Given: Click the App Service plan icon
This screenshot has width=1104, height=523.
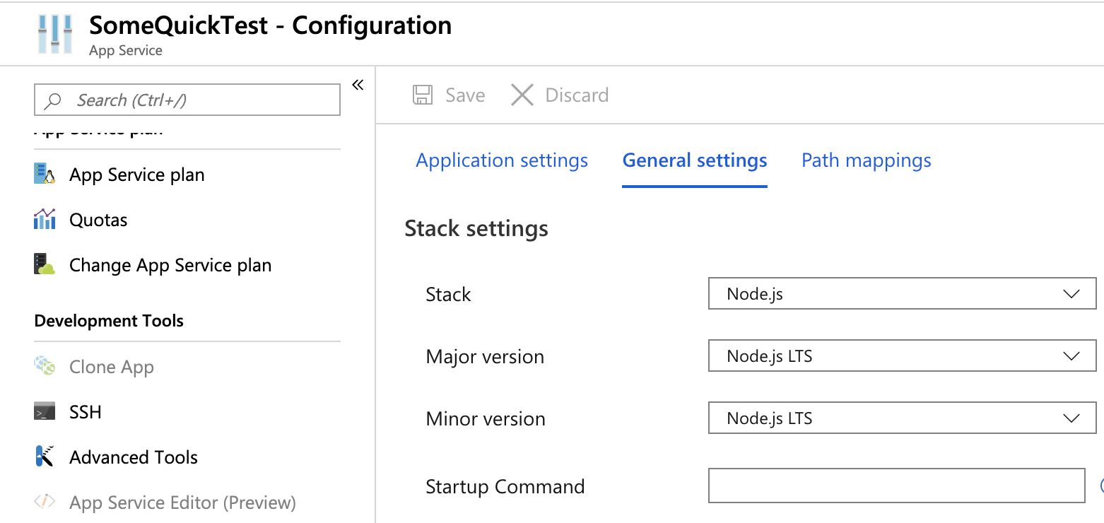Looking at the screenshot, I should pos(45,175).
